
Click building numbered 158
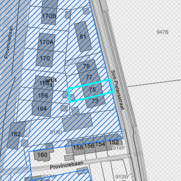pyautogui.click(x=78, y=147)
